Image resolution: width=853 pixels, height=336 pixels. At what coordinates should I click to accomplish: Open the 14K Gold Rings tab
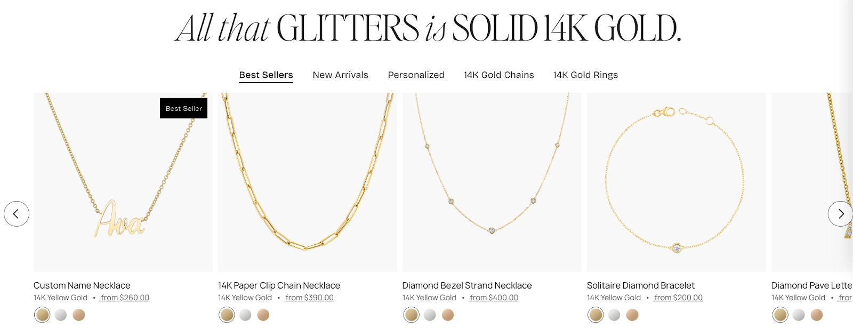[x=585, y=75]
